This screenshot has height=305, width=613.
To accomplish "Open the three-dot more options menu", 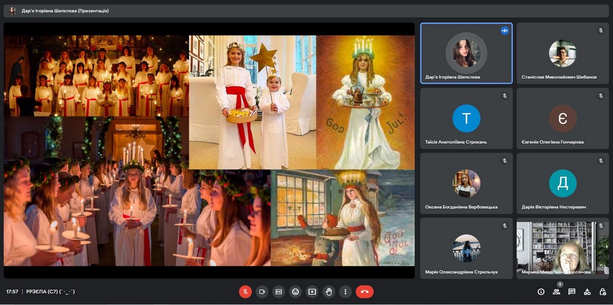I will tap(345, 292).
